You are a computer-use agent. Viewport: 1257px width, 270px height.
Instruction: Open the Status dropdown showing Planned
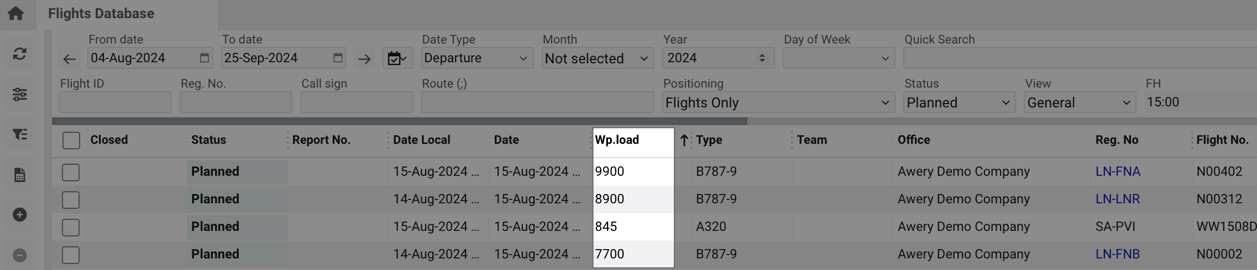(x=959, y=103)
